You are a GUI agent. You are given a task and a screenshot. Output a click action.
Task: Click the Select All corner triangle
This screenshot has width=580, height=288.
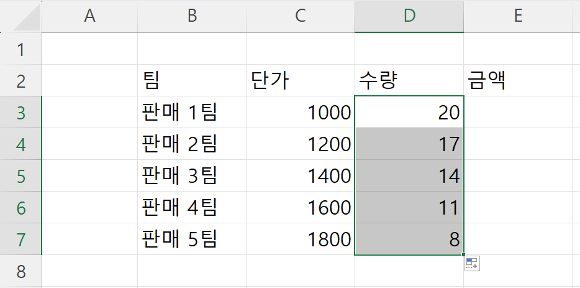click(27, 17)
